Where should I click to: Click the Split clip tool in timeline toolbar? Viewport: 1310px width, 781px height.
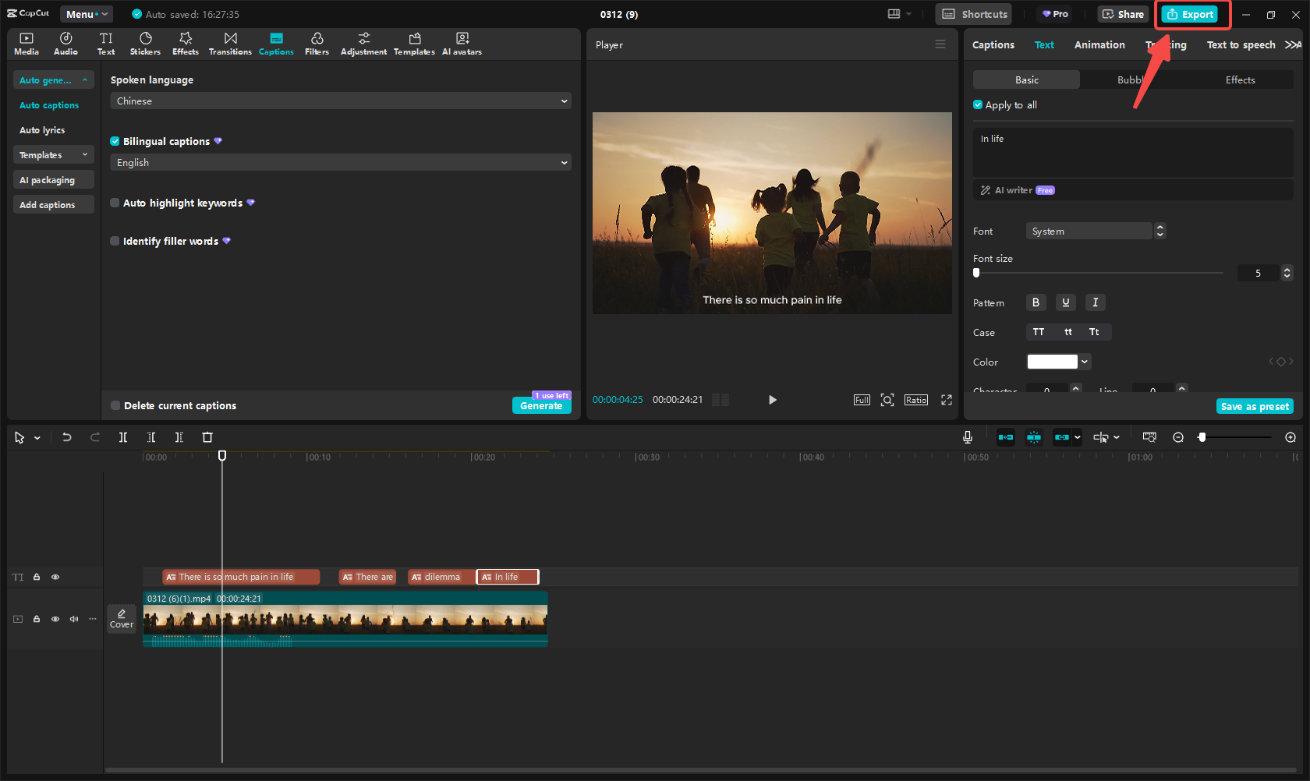coord(123,437)
